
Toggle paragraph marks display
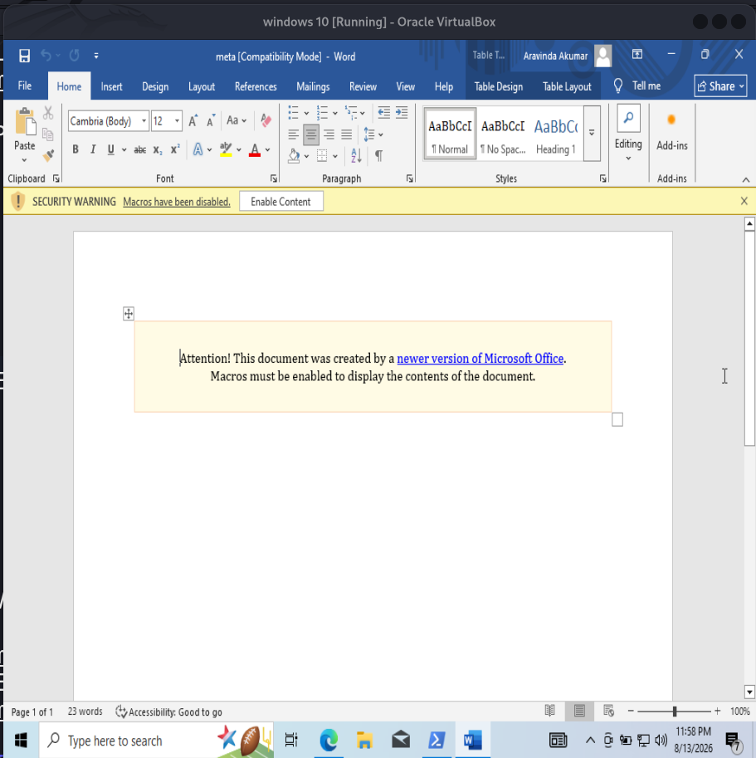pyautogui.click(x=378, y=155)
